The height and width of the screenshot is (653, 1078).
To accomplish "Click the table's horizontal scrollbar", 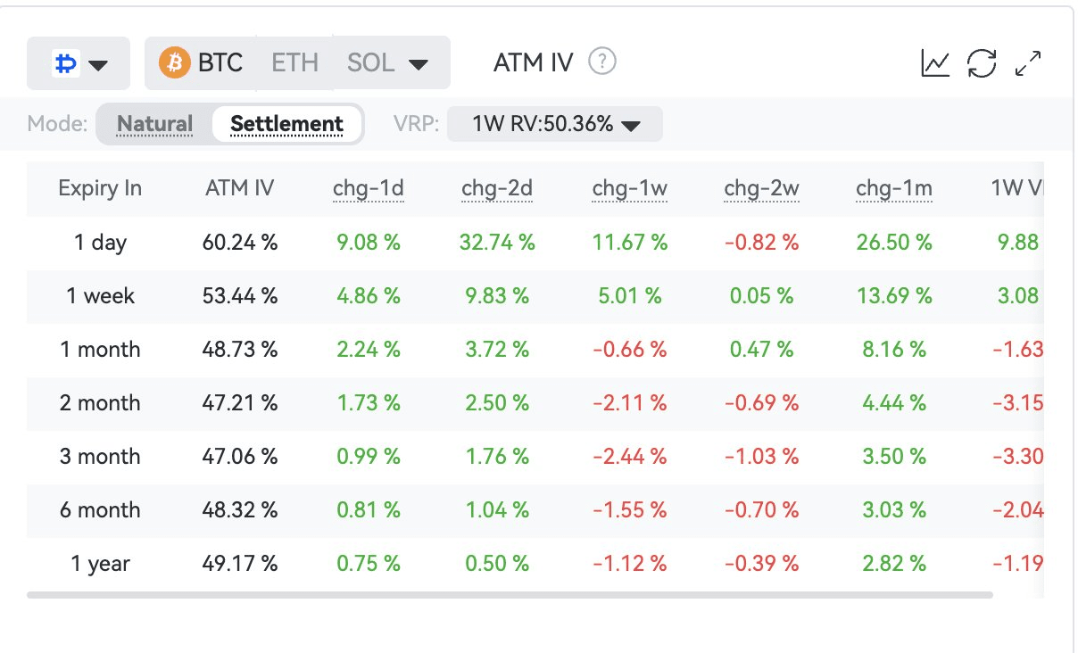I will click(x=510, y=594).
